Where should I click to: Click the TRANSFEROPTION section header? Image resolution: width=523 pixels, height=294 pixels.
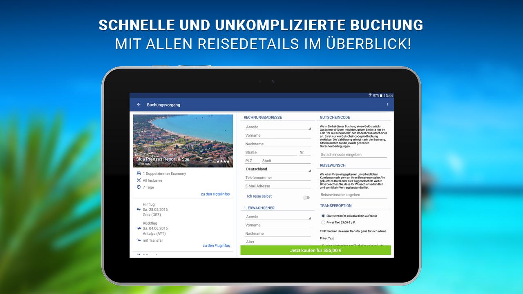[335, 206]
